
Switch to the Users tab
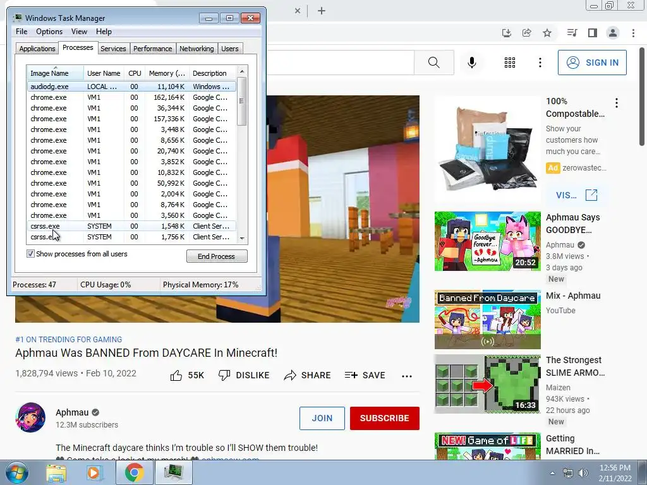(230, 49)
